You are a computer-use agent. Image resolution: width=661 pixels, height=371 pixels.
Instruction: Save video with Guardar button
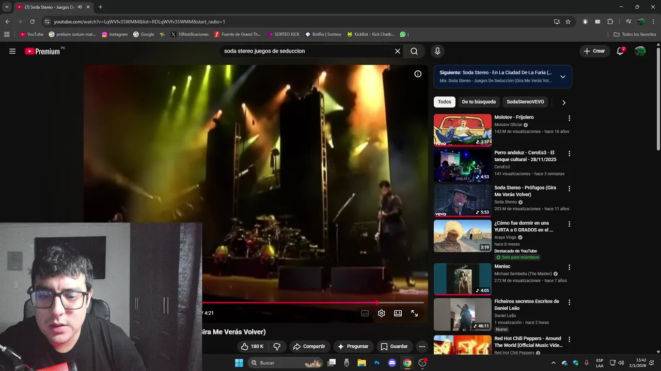394,346
